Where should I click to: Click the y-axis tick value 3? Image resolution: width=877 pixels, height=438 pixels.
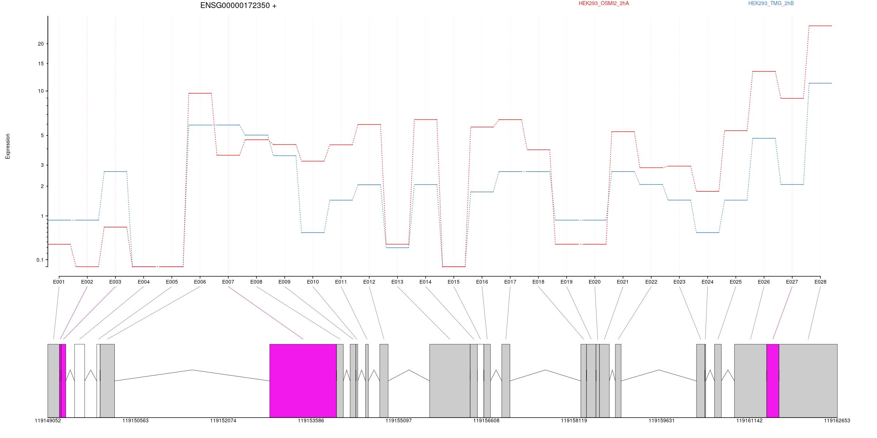click(42, 165)
